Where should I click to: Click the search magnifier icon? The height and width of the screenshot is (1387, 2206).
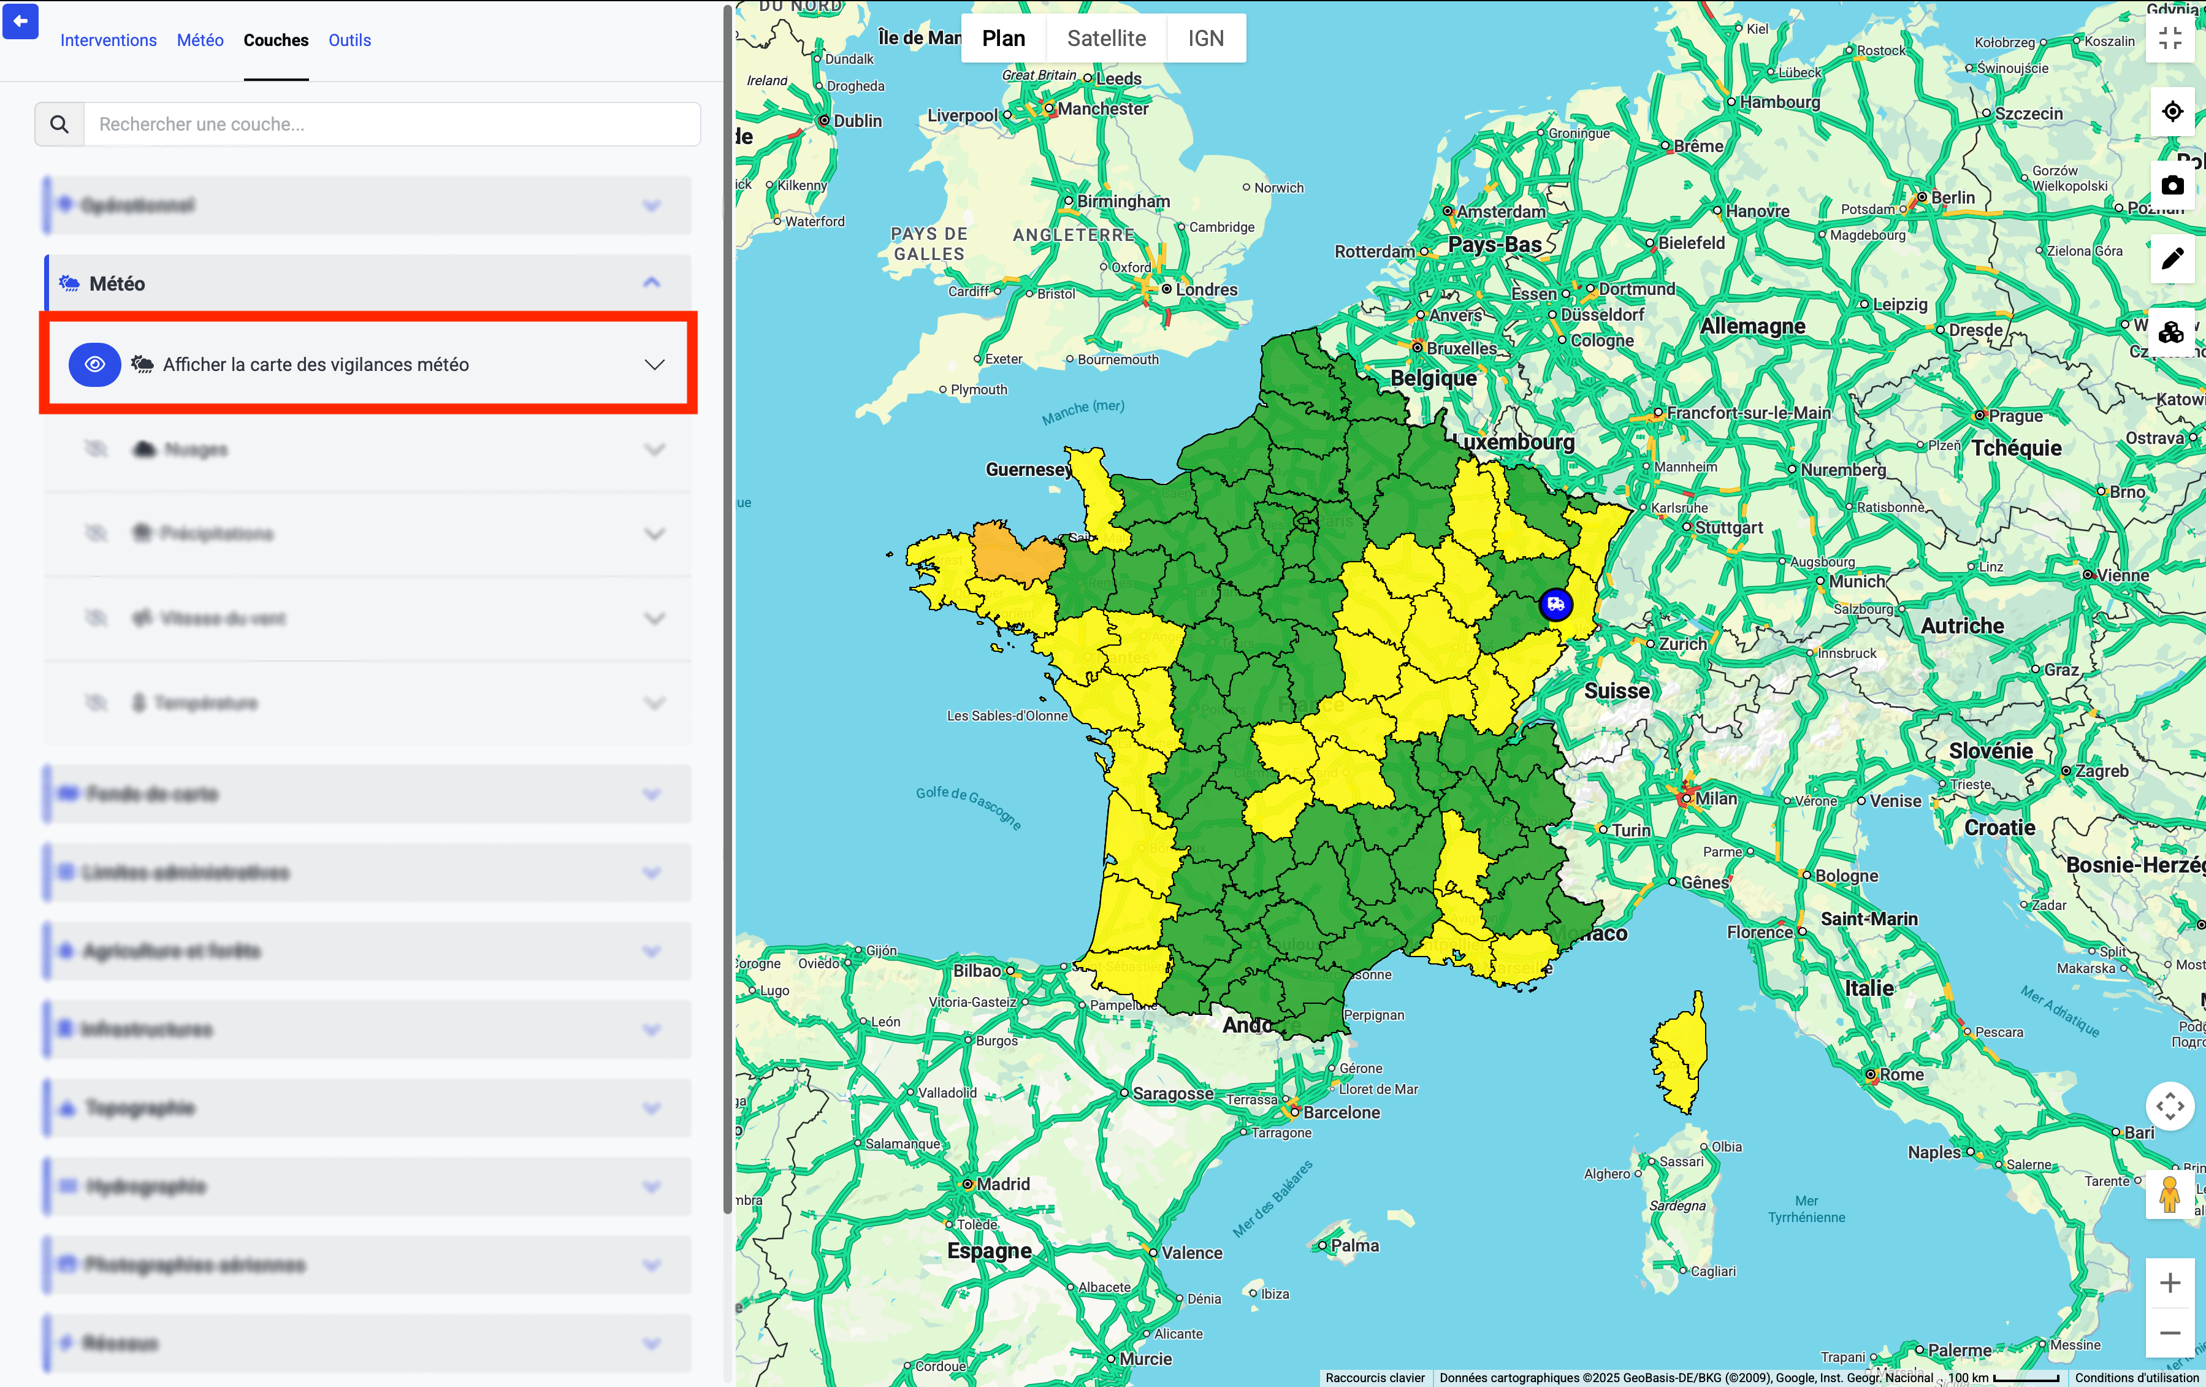pyautogui.click(x=59, y=124)
